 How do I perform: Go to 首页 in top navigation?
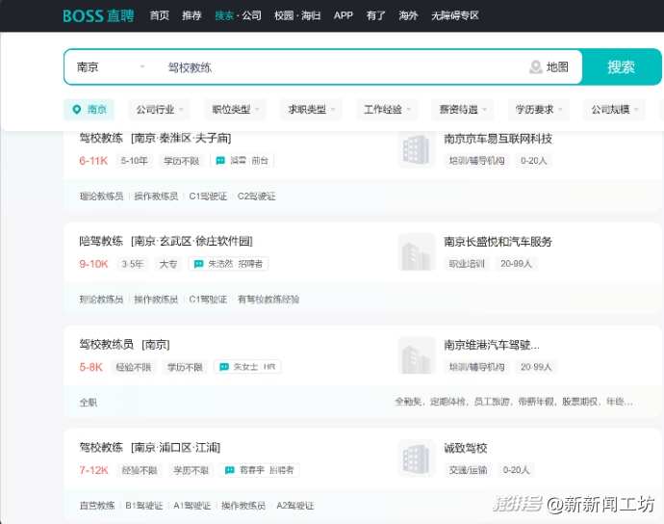(160, 15)
